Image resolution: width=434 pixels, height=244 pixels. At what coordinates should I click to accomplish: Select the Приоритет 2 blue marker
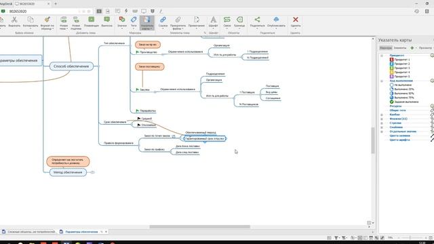click(391, 64)
